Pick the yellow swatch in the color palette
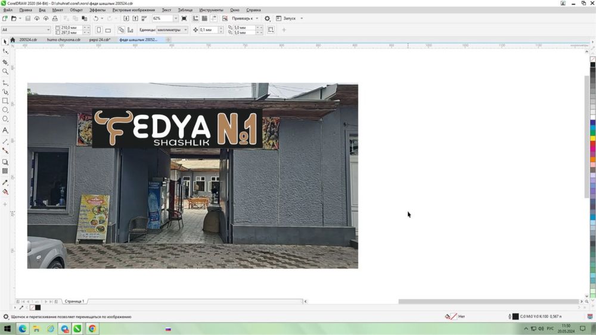Screen dimensions: 596x335 click(x=593, y=138)
